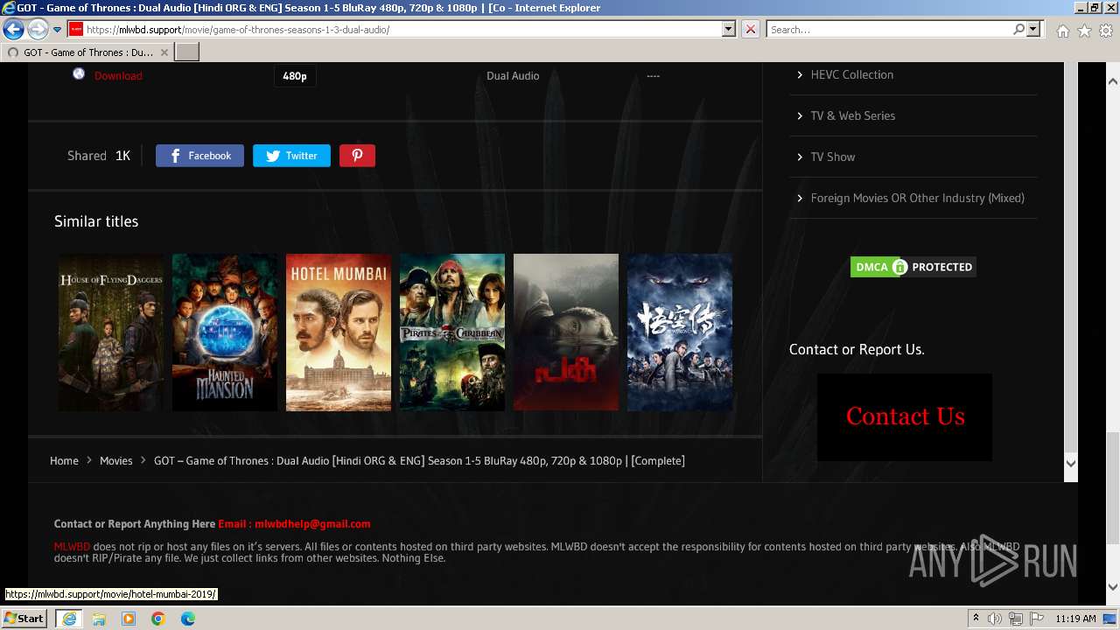Show hidden tray icons arrow
The image size is (1120, 630).
976,619
